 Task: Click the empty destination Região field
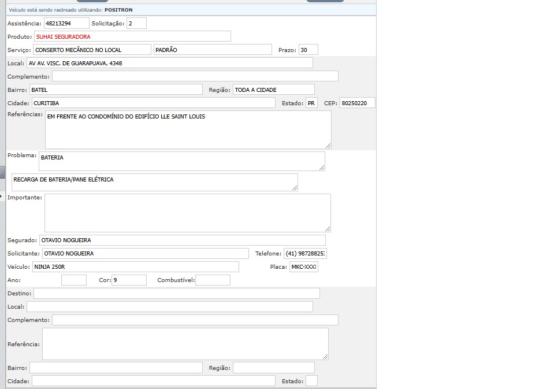274,368
